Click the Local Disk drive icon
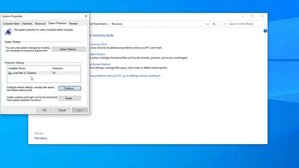 (x=10, y=73)
